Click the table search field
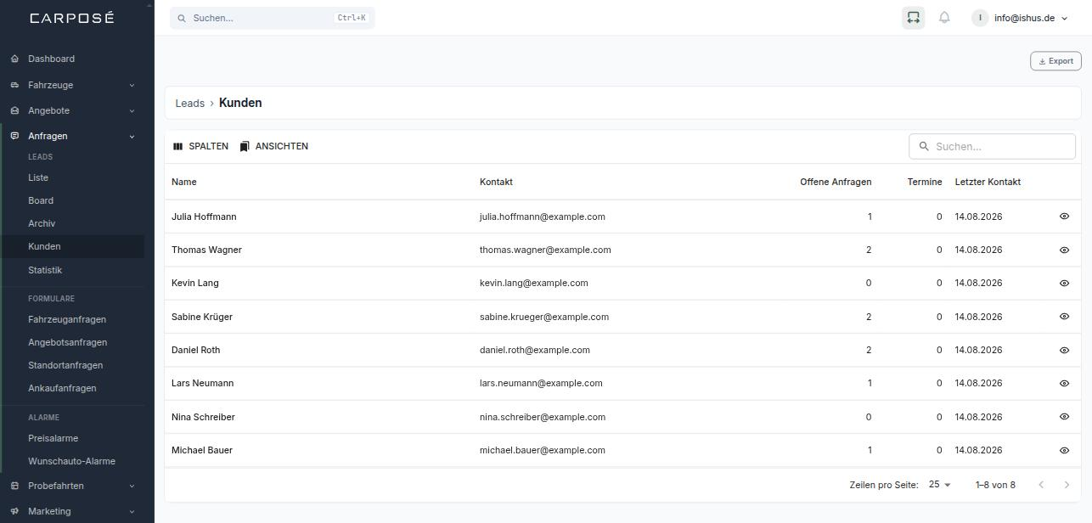Image resolution: width=1092 pixels, height=523 pixels. click(992, 146)
